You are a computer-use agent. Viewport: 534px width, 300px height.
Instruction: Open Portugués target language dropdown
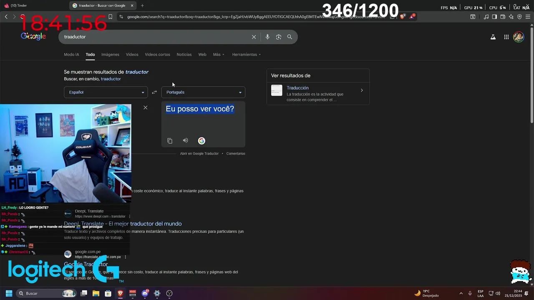tap(203, 92)
